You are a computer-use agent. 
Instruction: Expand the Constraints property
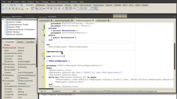[3, 81]
